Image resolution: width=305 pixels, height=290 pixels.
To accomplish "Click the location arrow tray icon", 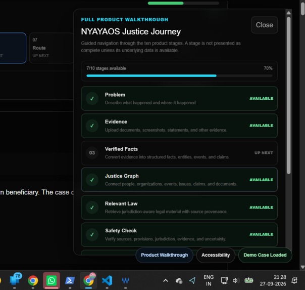I will tap(192, 281).
